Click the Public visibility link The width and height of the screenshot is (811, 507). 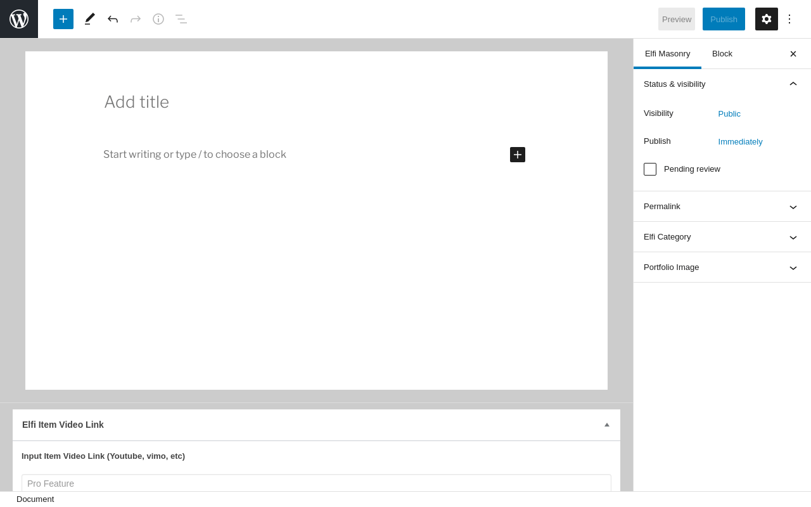coord(729,114)
